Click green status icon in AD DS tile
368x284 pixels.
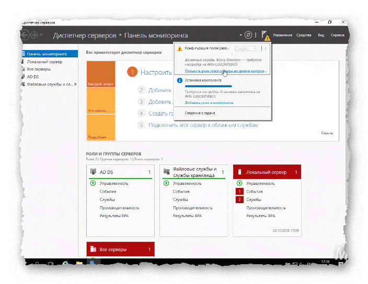(x=93, y=183)
